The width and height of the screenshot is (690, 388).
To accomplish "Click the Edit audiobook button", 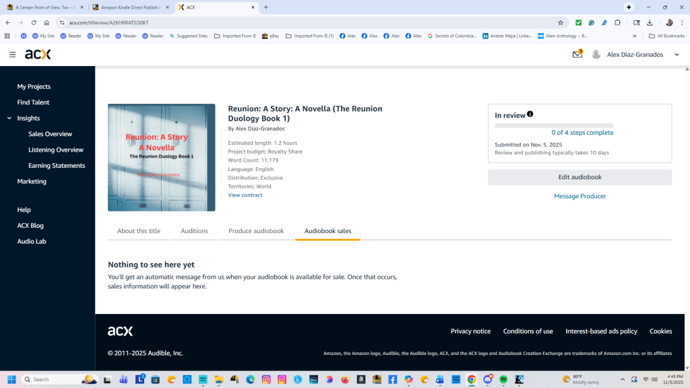I will point(579,176).
